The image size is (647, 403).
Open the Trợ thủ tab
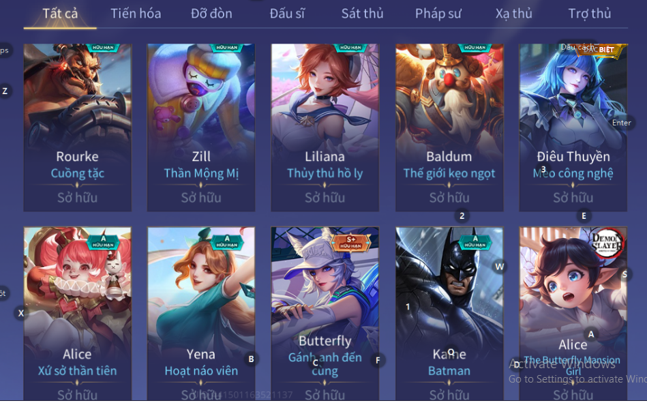tap(590, 14)
